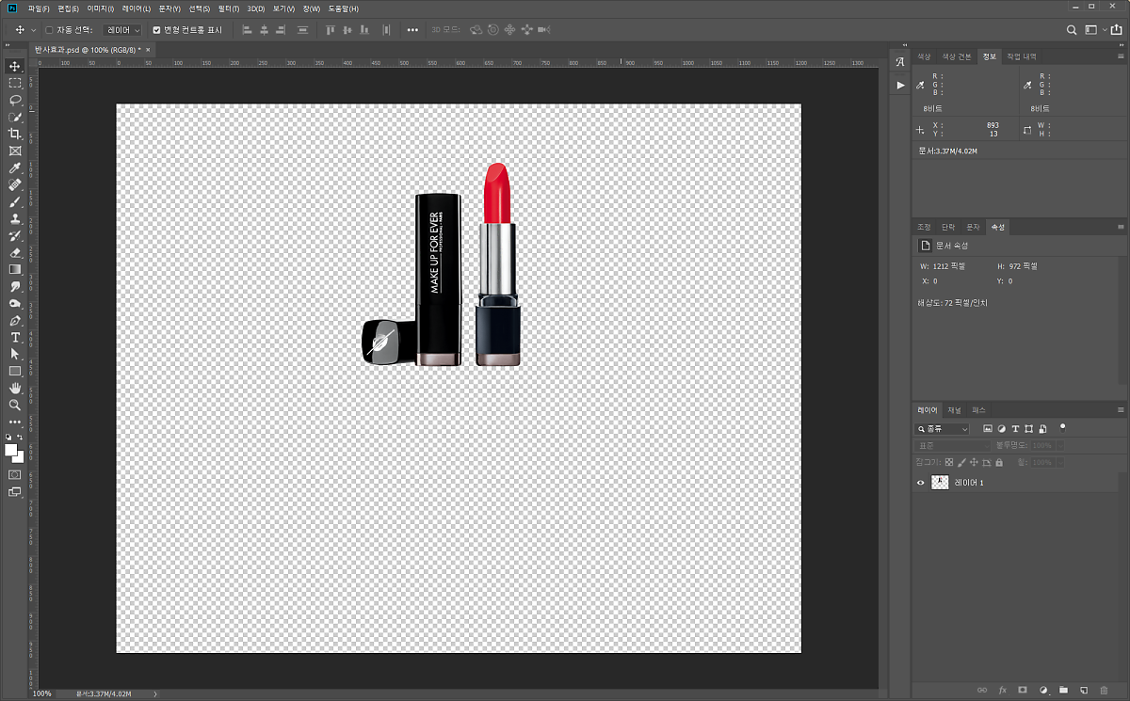Select the 레이어 1 thumbnail
Viewport: 1130px width, 701px height.
coord(940,483)
